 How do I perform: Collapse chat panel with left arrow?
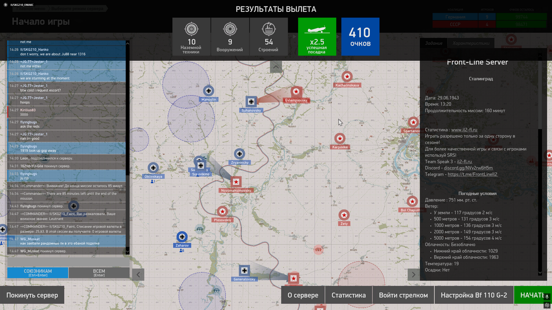[138, 275]
